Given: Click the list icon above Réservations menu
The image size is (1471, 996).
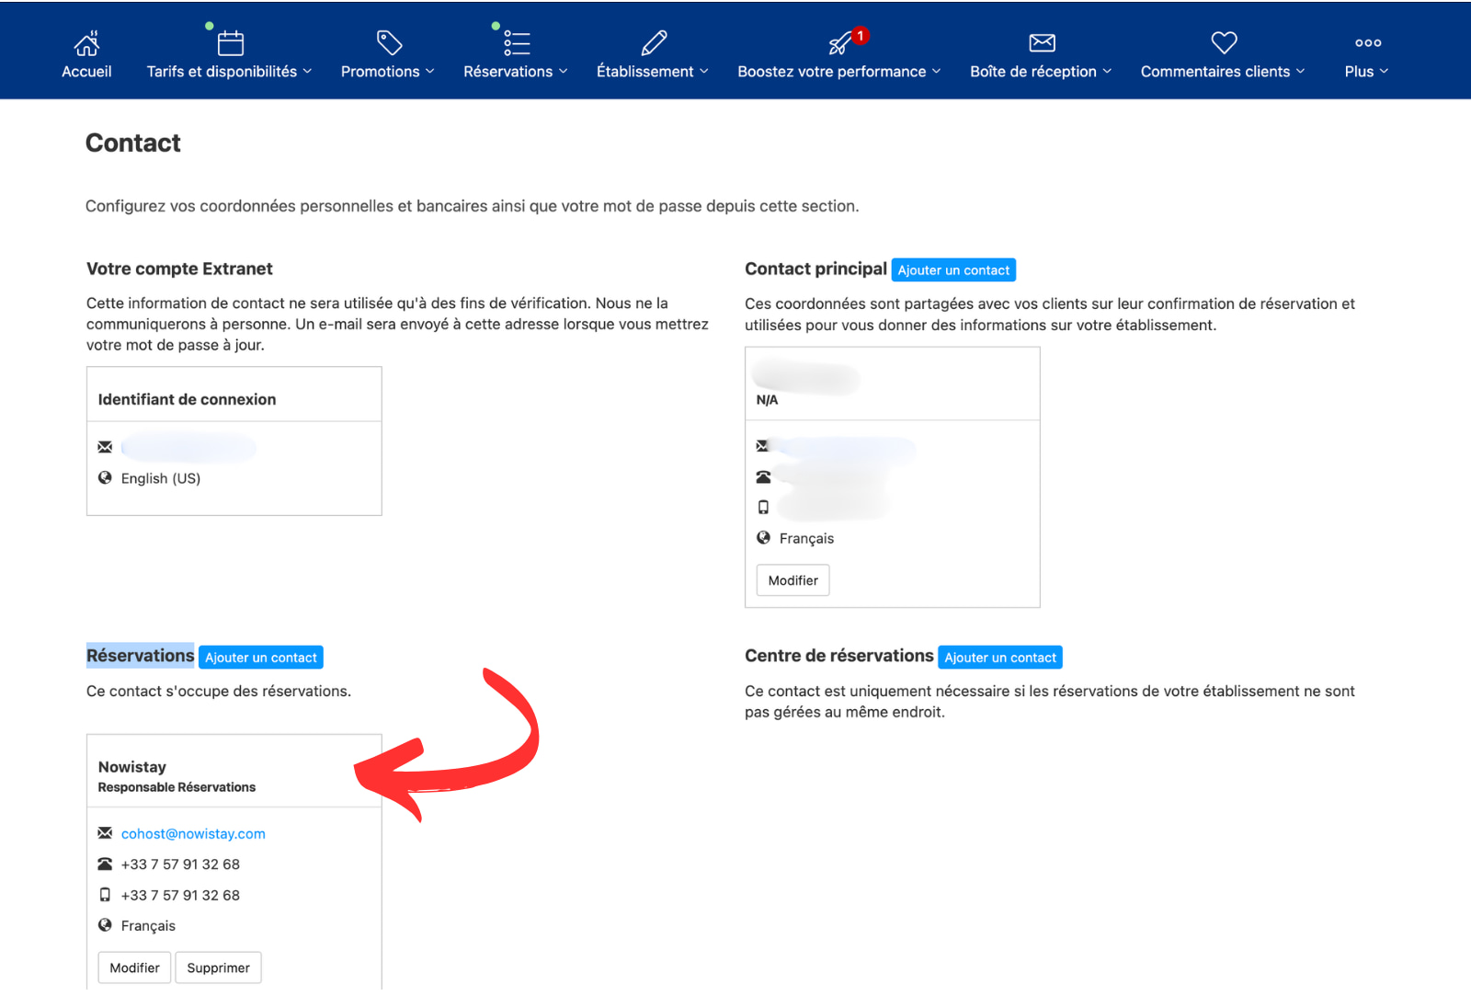Looking at the screenshot, I should pyautogui.click(x=517, y=42).
